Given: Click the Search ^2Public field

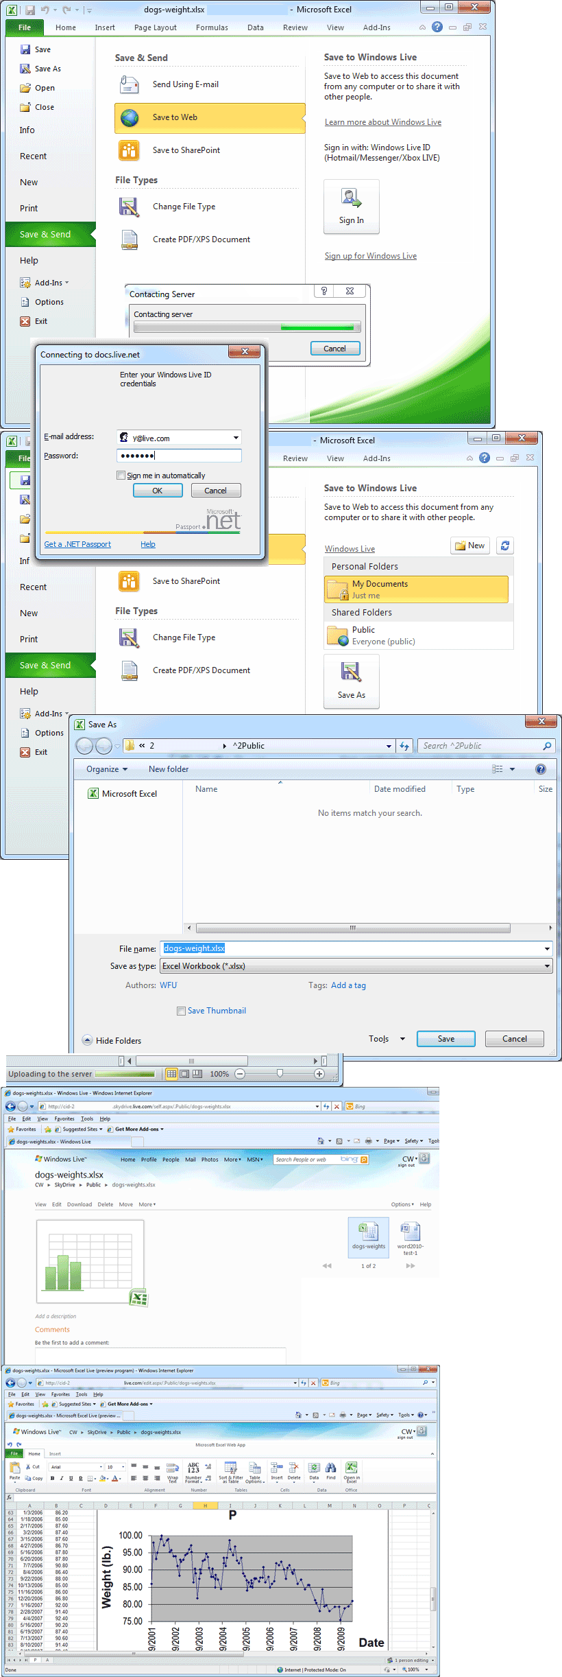Looking at the screenshot, I should 486,746.
